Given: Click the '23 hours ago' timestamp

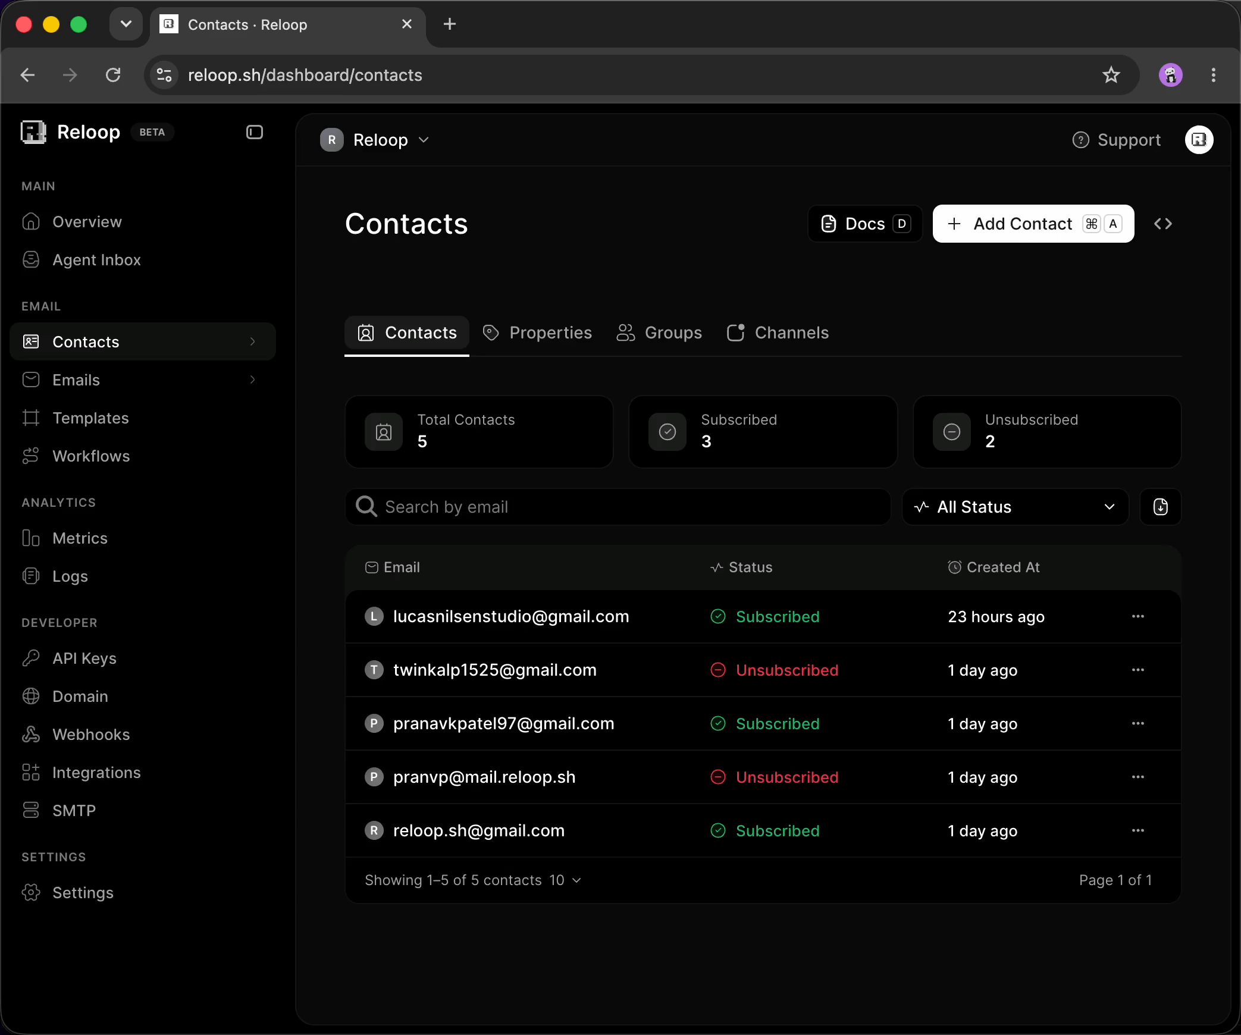Looking at the screenshot, I should [996, 617].
